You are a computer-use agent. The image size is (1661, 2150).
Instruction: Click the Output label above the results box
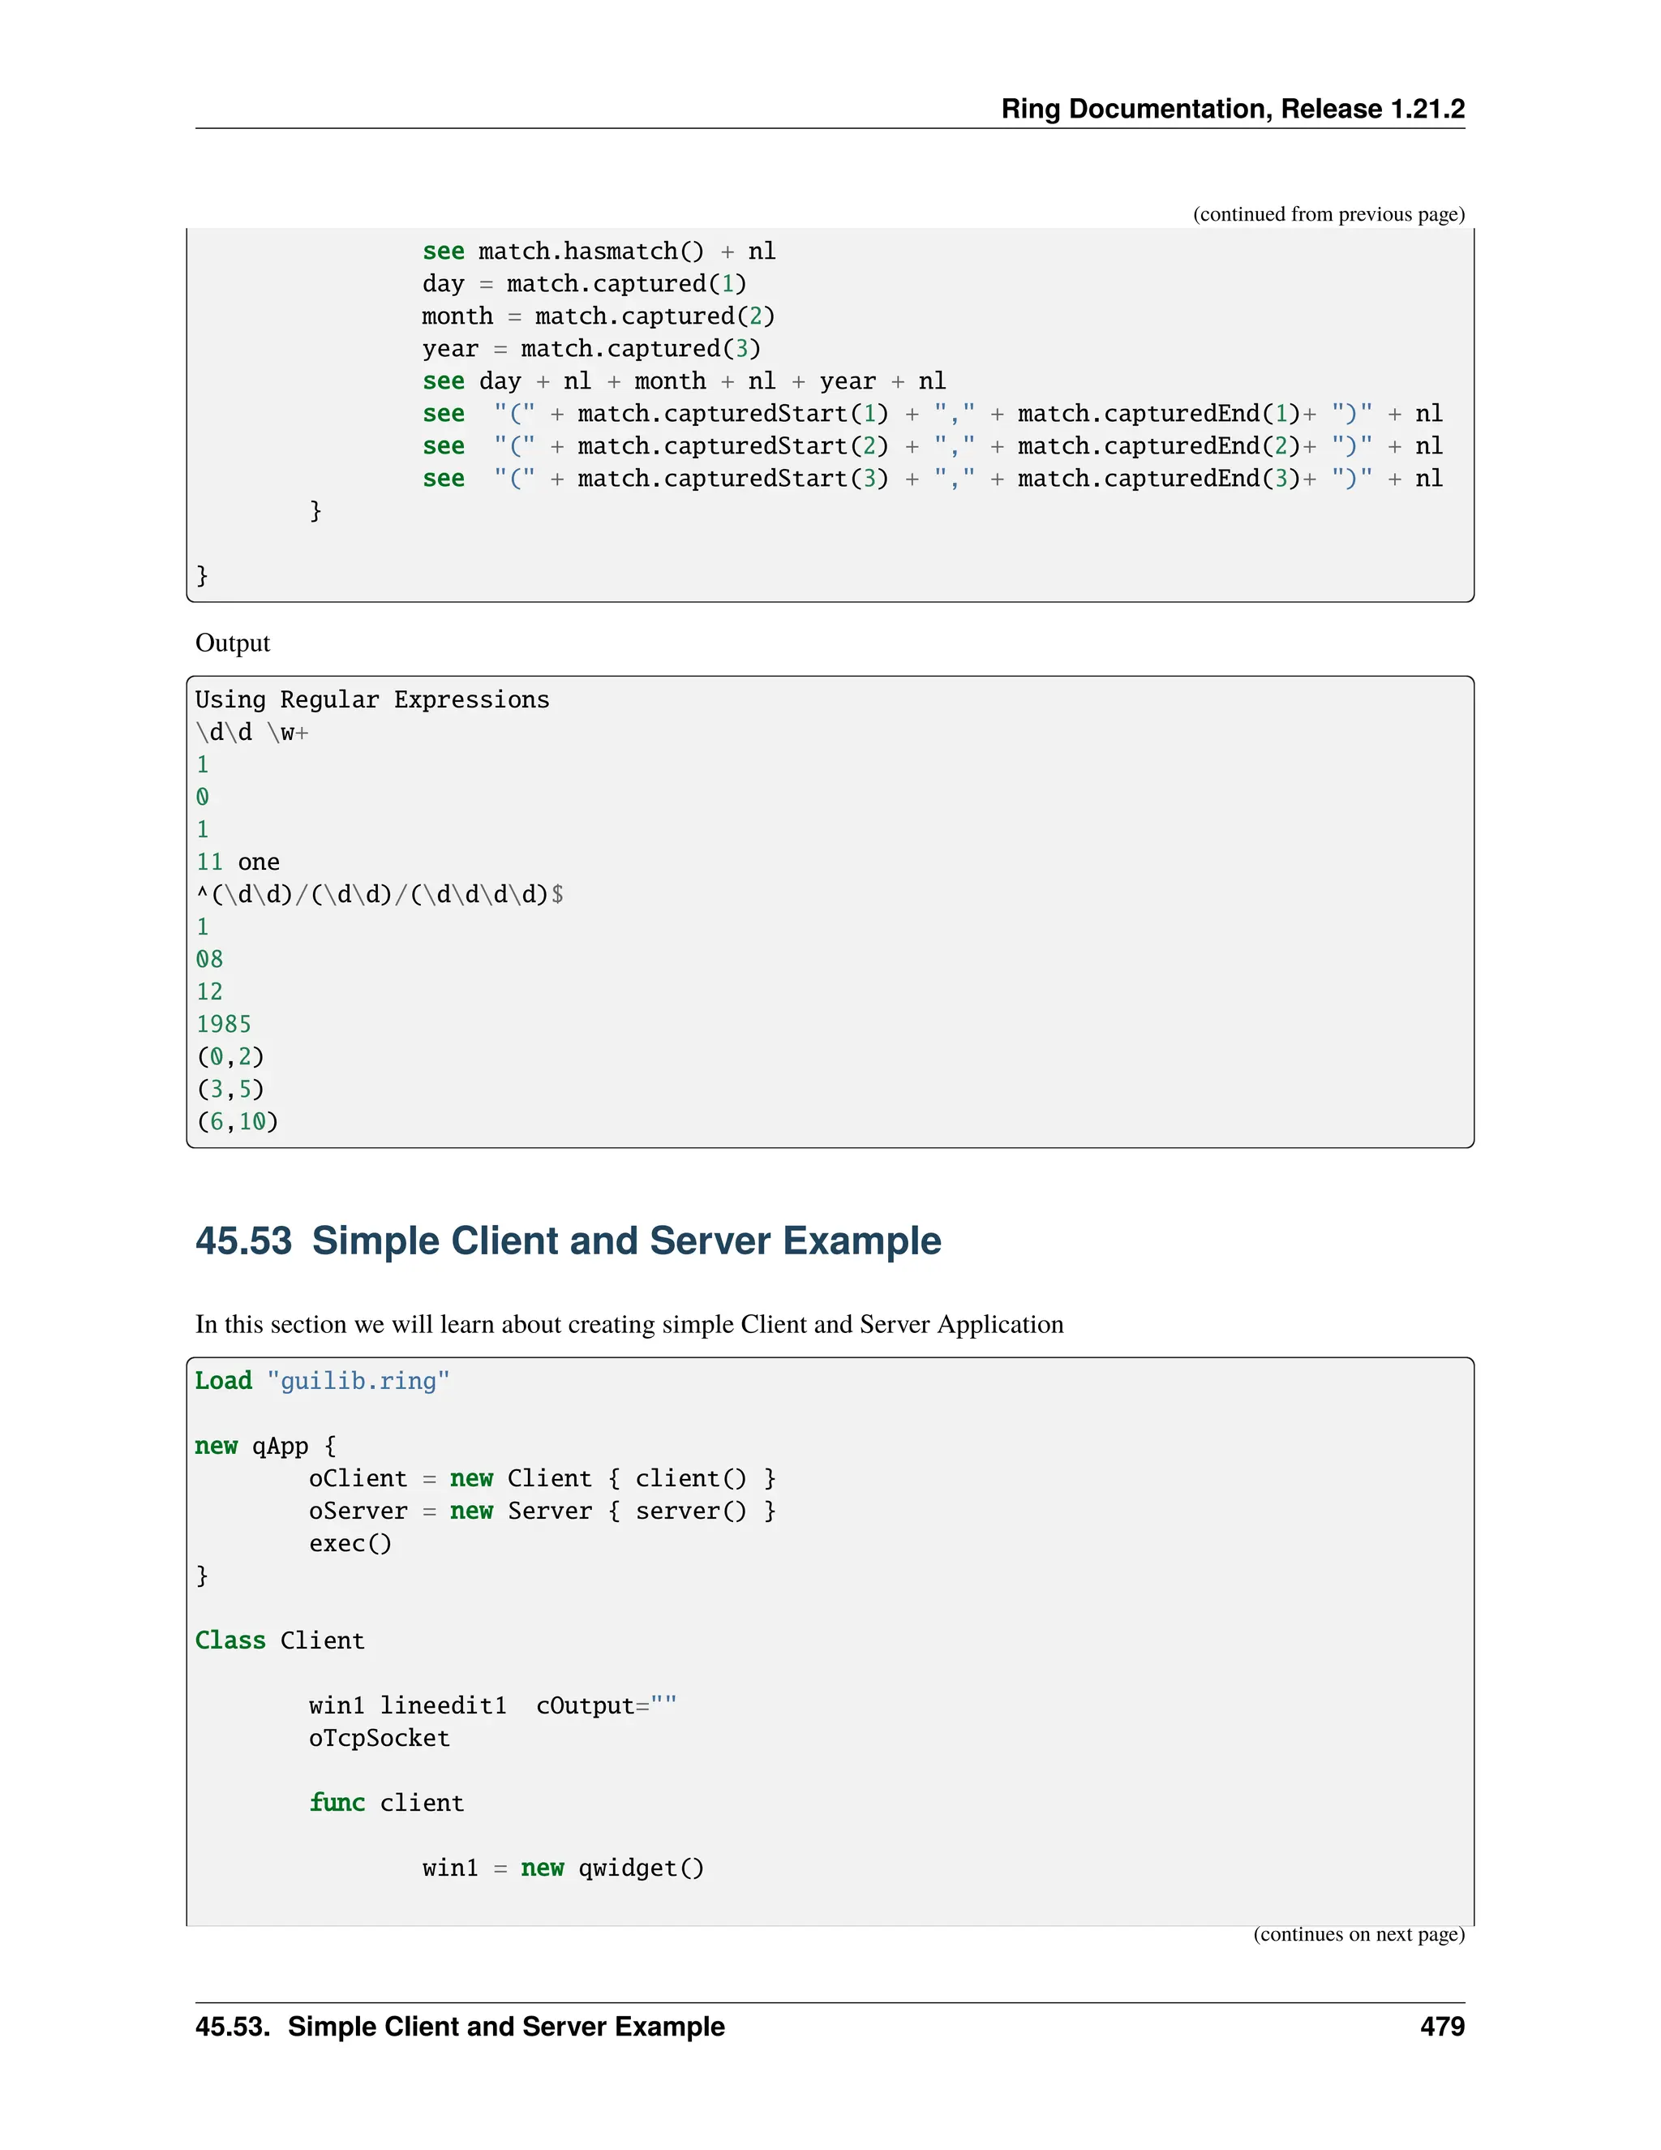tap(232, 643)
